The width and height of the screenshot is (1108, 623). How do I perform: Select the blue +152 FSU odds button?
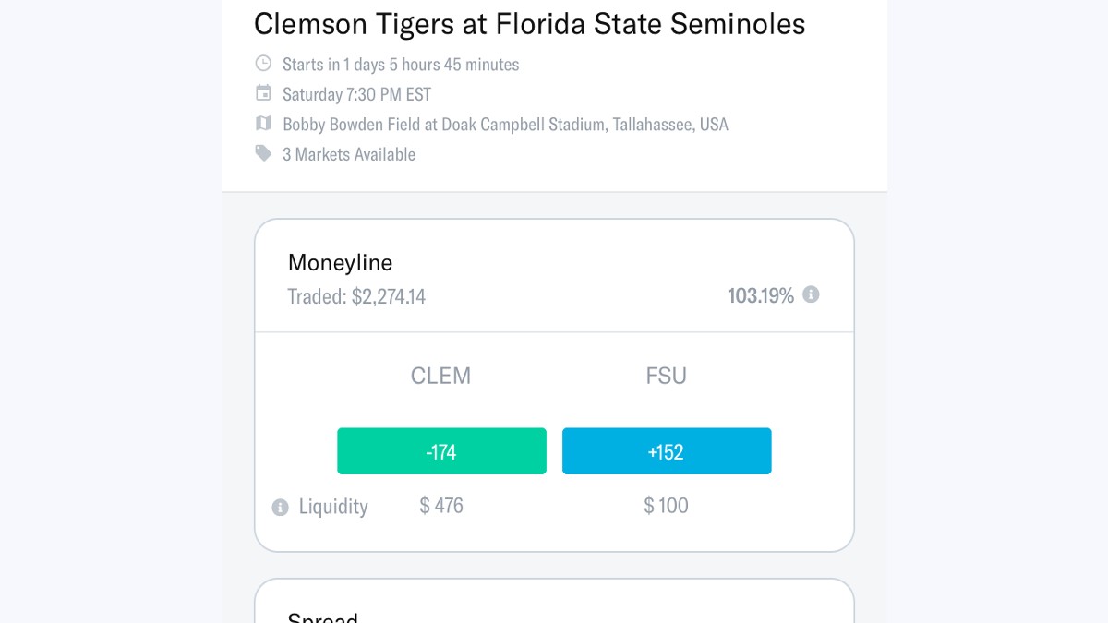tap(667, 451)
